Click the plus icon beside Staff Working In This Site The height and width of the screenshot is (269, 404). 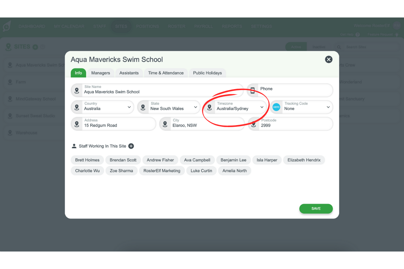pyautogui.click(x=131, y=146)
